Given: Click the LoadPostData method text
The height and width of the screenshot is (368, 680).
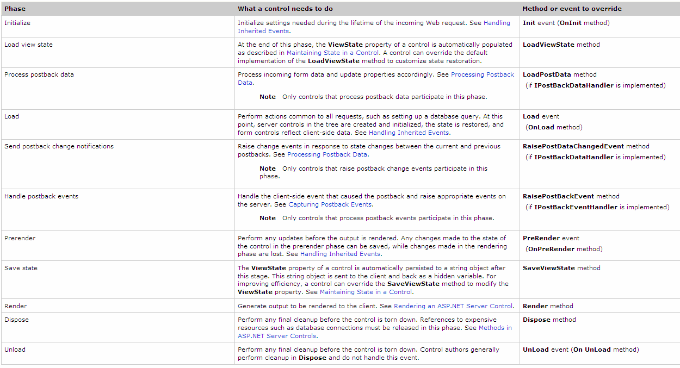Looking at the screenshot, I should click(x=559, y=74).
